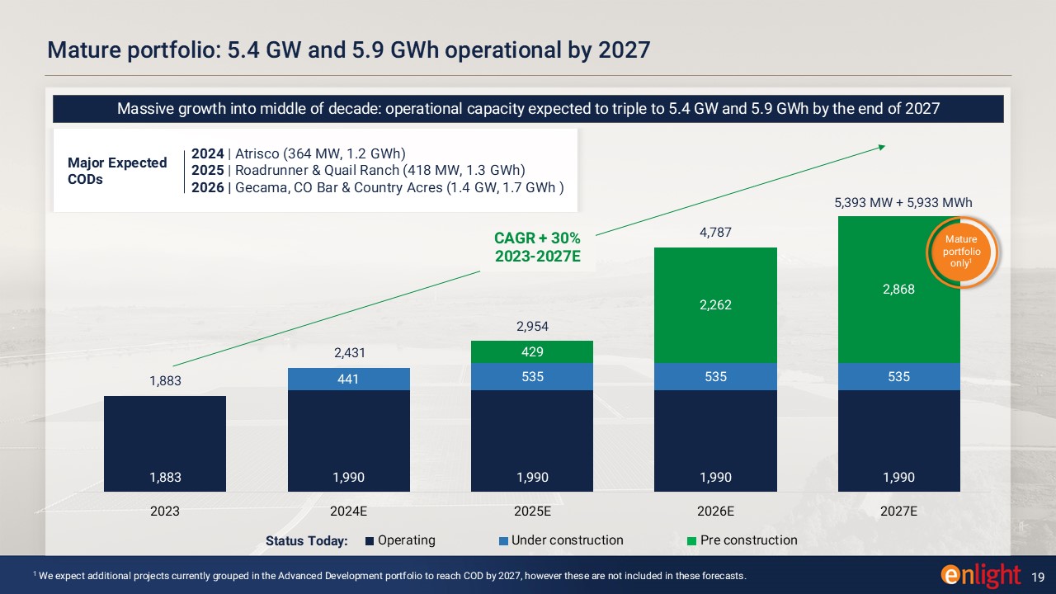Click the slide page number 19
Viewport: 1056px width, 594px height.
[1039, 575]
